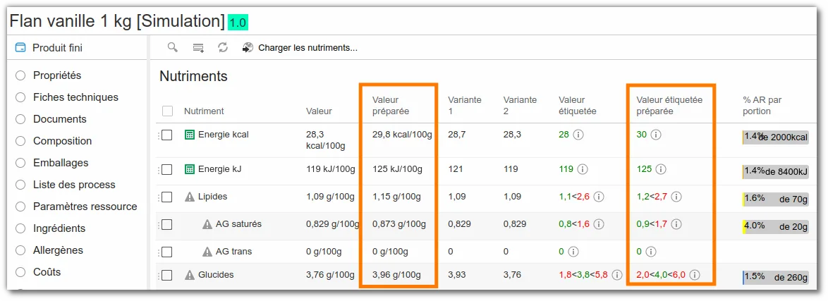Tick the Glucides row checkbox
The image size is (828, 301).
tap(167, 275)
